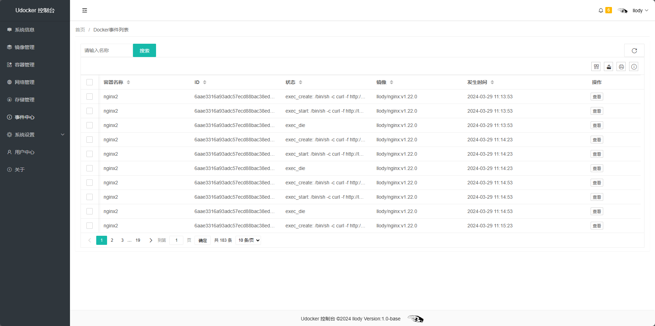Open the column filter icon
The height and width of the screenshot is (326, 655).
[596, 67]
